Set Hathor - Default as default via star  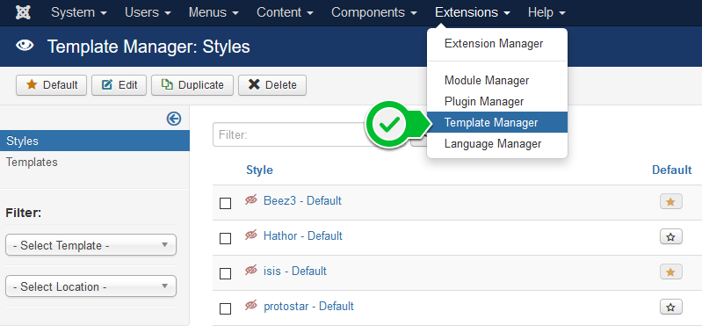(670, 236)
